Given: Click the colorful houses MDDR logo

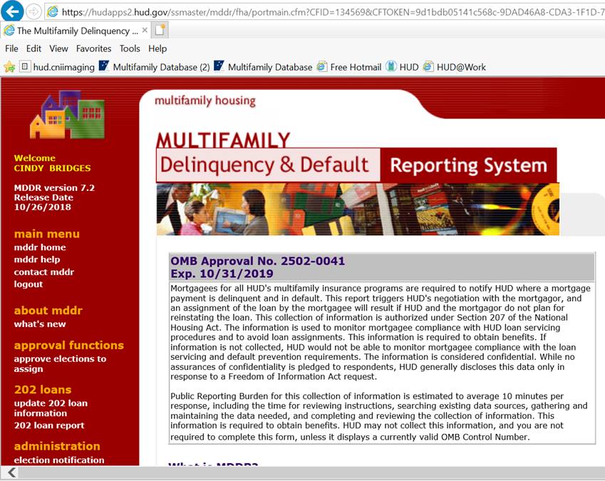Looking at the screenshot, I should click(67, 114).
